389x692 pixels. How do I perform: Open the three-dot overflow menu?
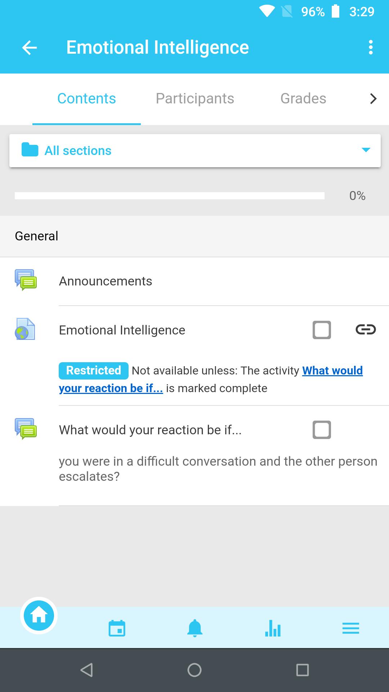coord(371,48)
